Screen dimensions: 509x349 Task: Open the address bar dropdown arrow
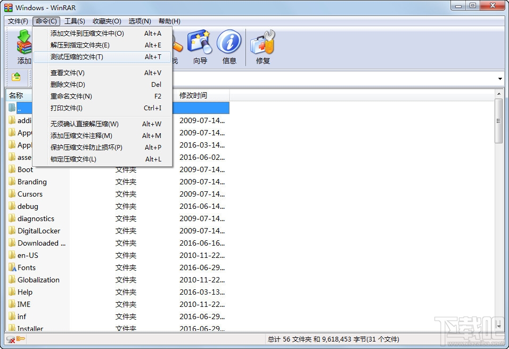(499, 78)
